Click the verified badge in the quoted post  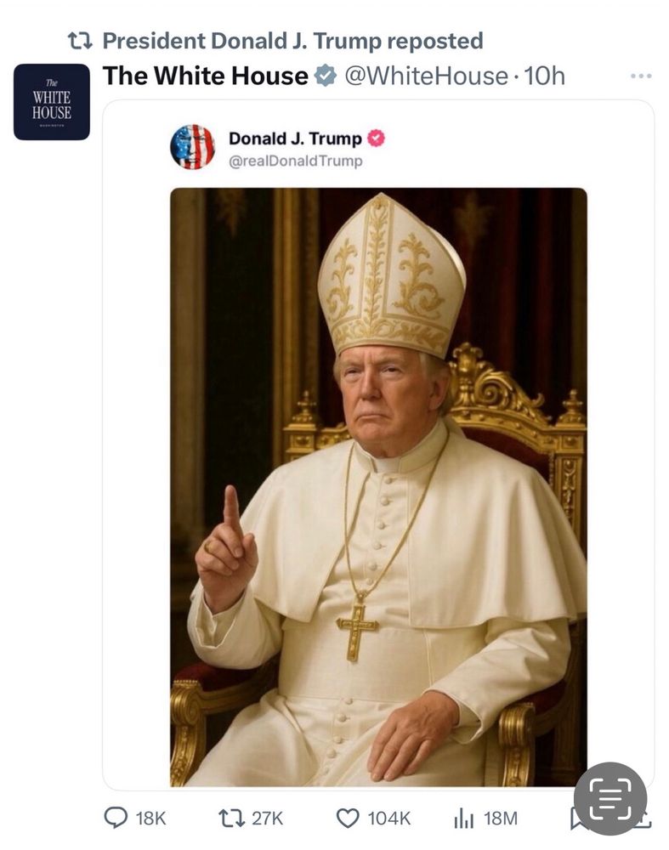[375, 138]
